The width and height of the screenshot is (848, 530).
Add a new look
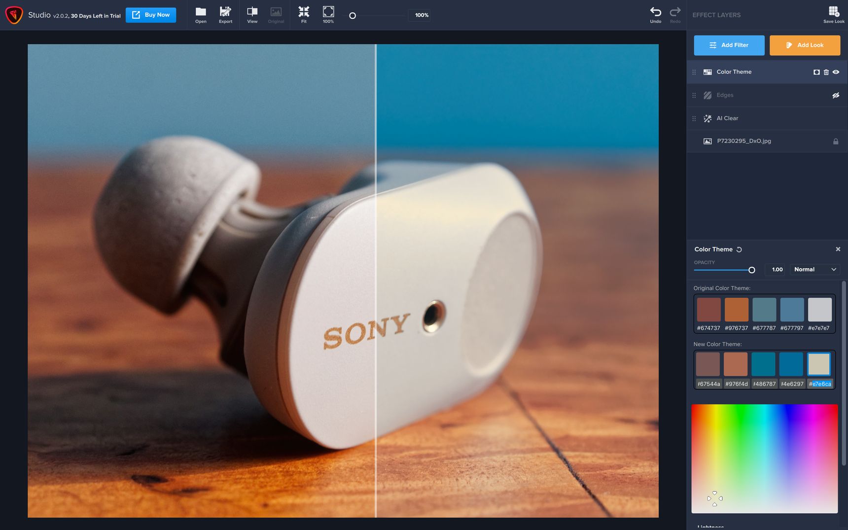tap(805, 45)
